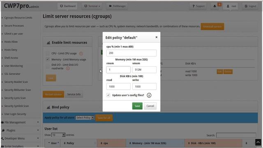This screenshot has height=148, width=263.
Task: Click the notification bell icon
Action: 215,6
